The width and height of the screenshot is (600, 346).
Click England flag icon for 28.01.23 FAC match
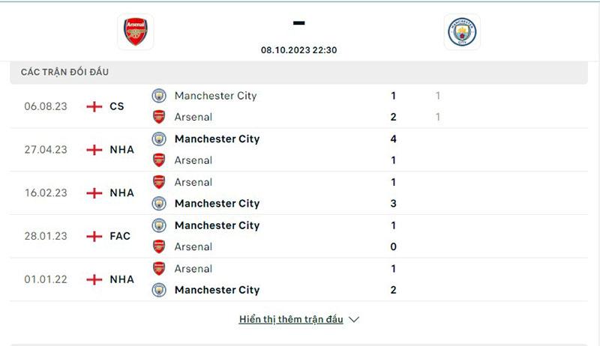click(x=94, y=236)
